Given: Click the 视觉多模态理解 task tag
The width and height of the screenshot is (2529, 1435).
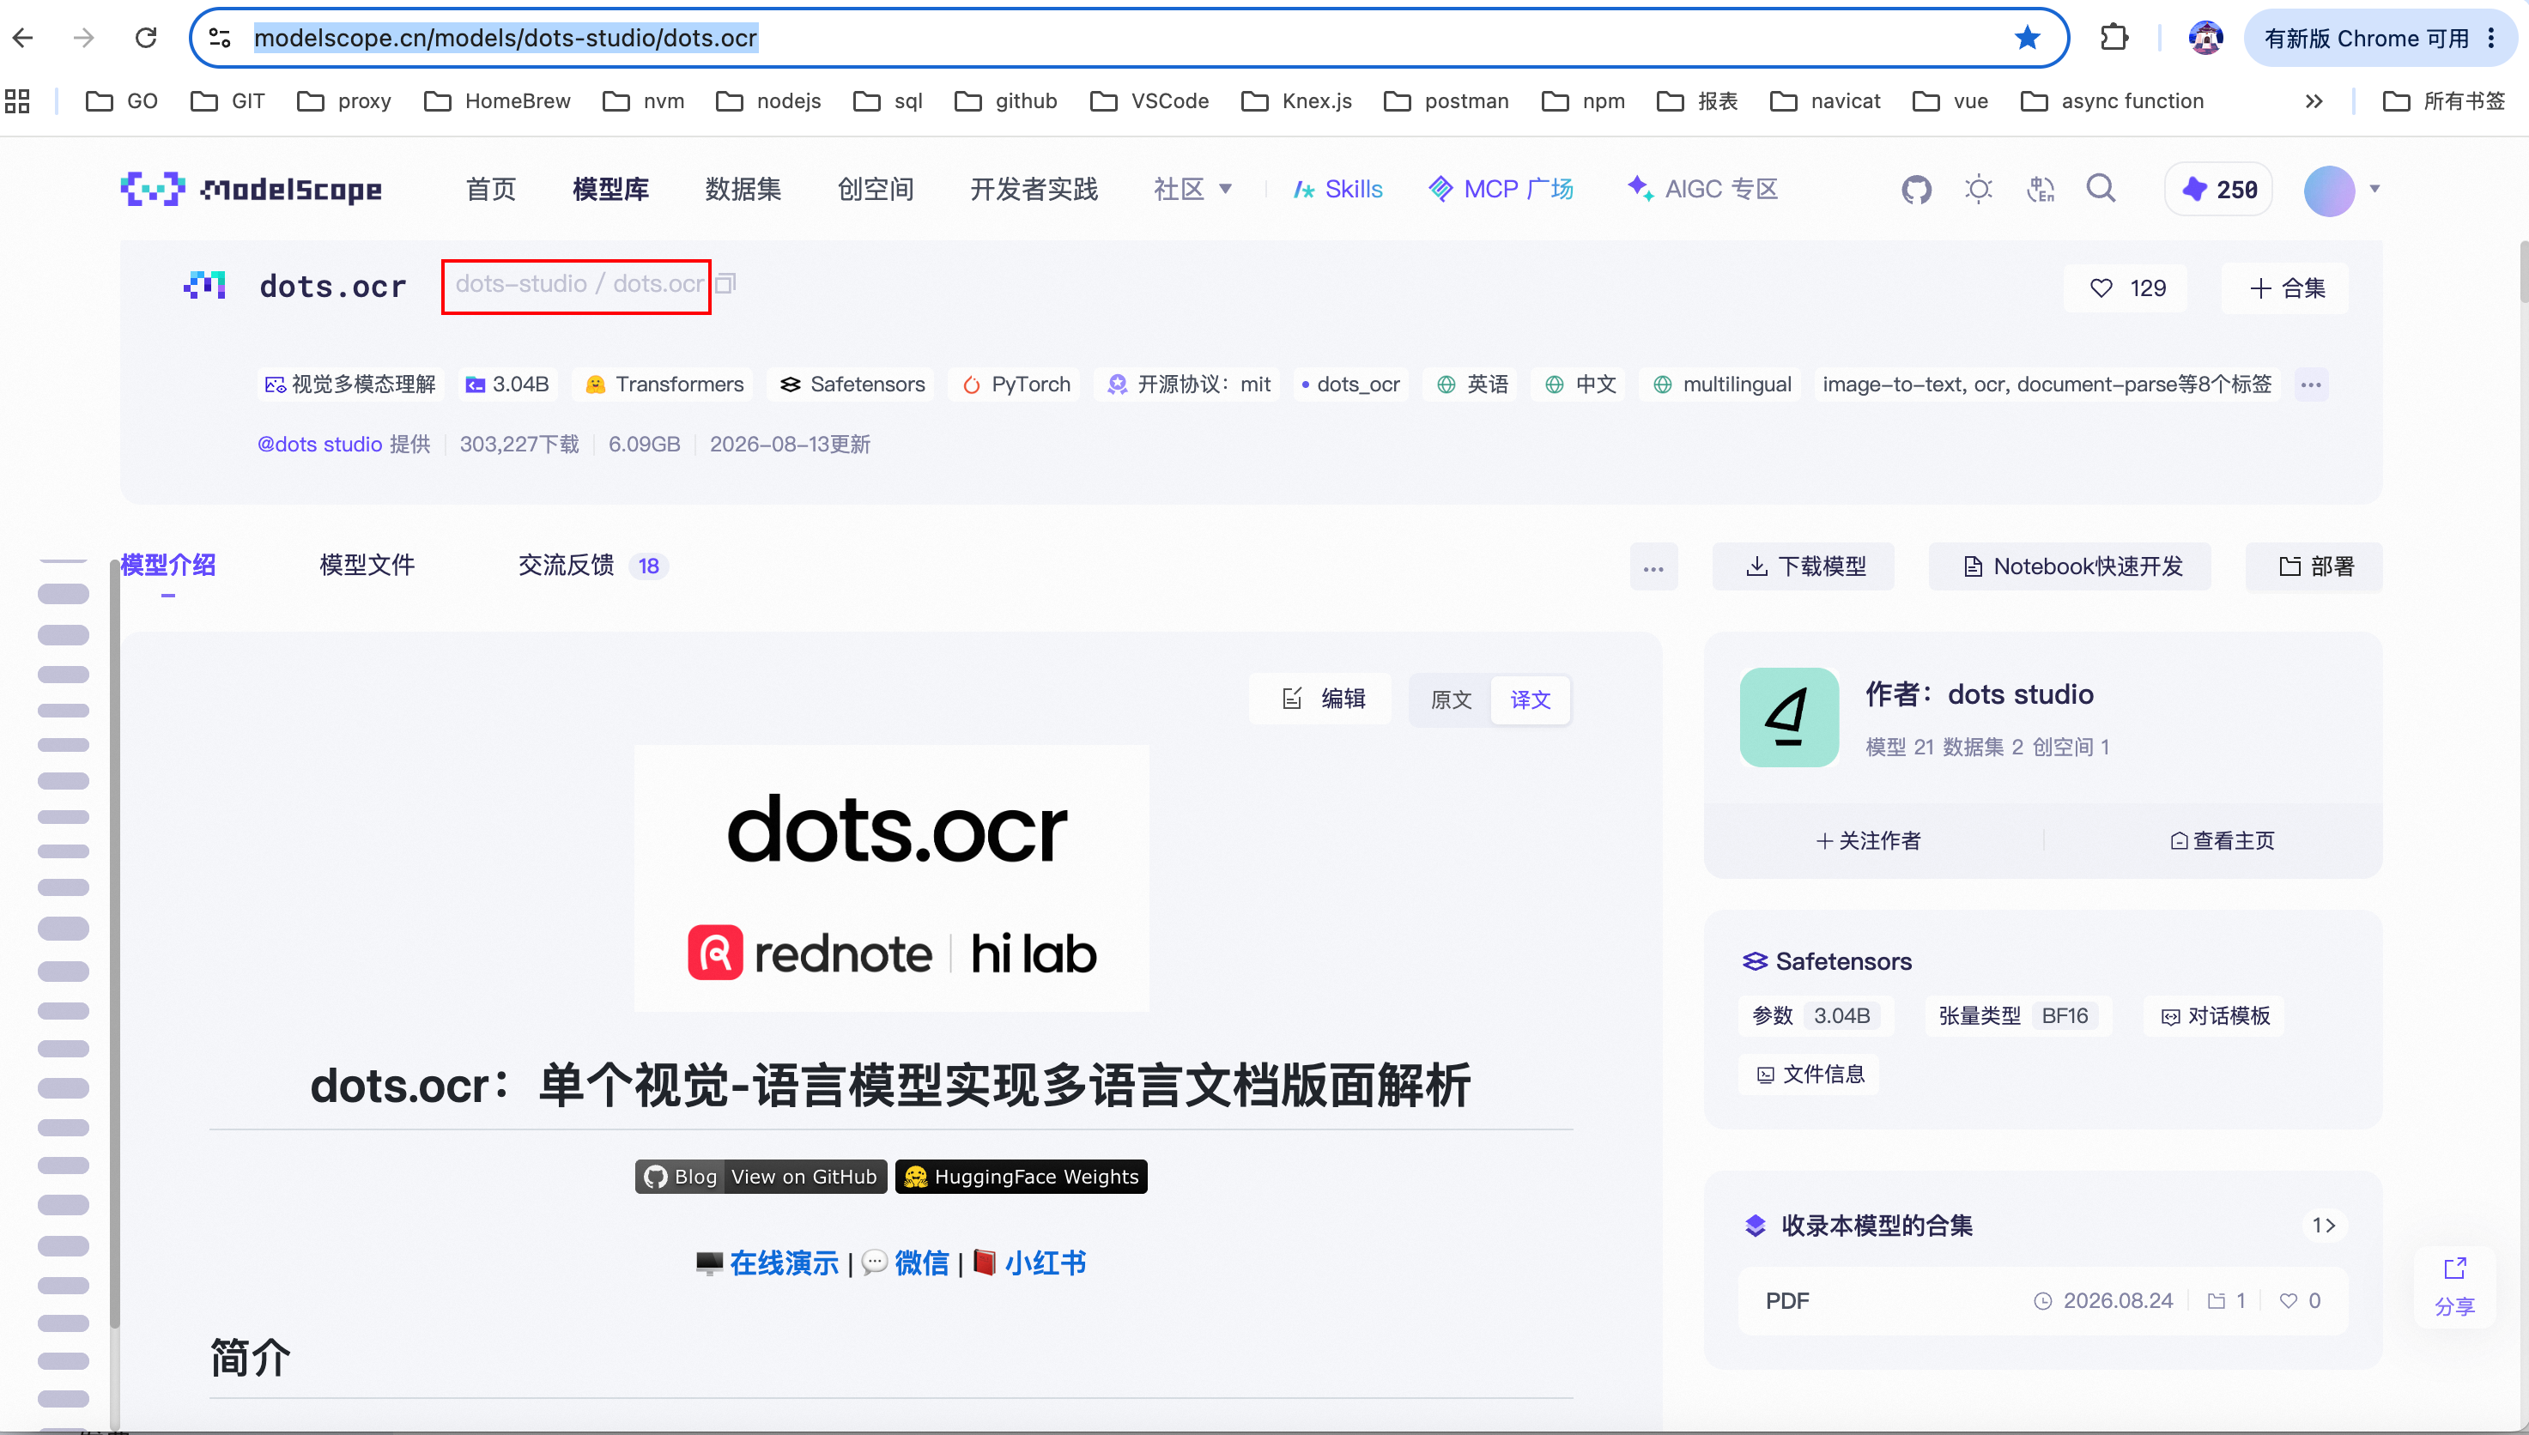Looking at the screenshot, I should 350,384.
